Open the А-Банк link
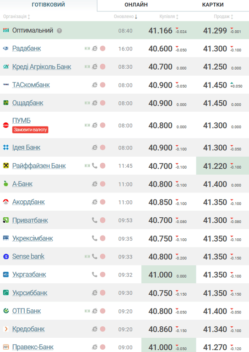The image size is (249, 352). pos(22,184)
